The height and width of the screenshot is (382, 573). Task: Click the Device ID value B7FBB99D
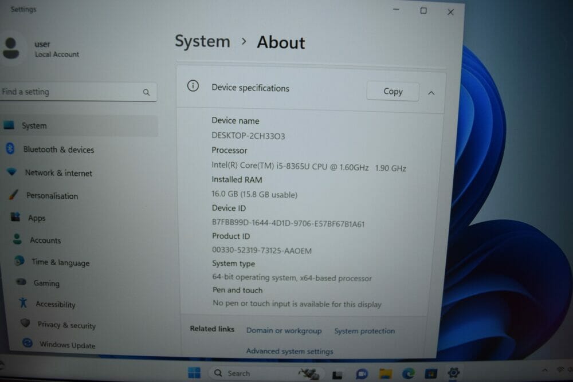288,223
